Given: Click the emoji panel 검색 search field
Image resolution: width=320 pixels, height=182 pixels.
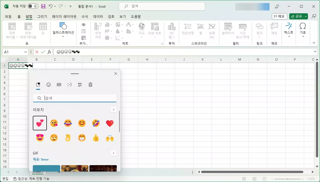Looking at the screenshot, I should coord(75,98).
